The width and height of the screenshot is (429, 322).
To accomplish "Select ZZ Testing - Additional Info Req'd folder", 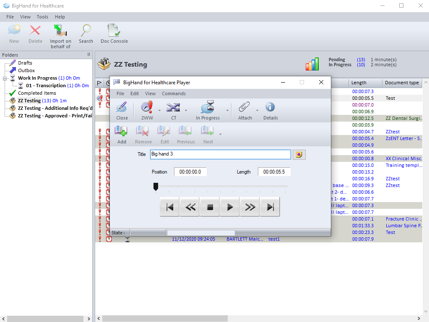I will click(x=55, y=108).
